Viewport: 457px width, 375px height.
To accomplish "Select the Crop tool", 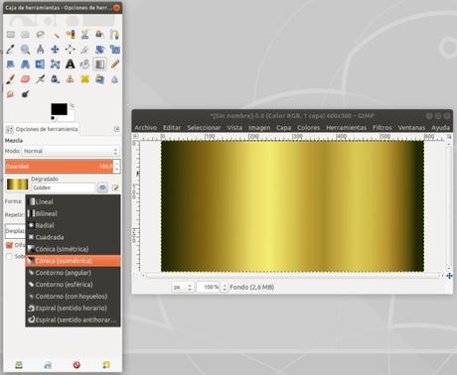I will (84, 50).
